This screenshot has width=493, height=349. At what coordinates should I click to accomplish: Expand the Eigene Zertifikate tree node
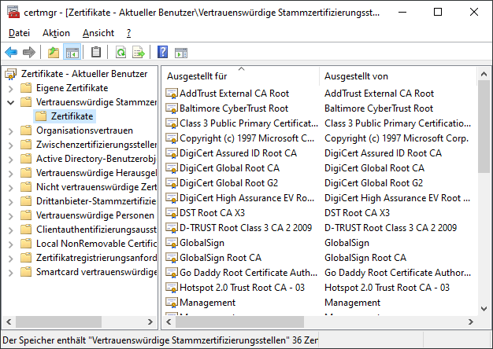point(10,88)
